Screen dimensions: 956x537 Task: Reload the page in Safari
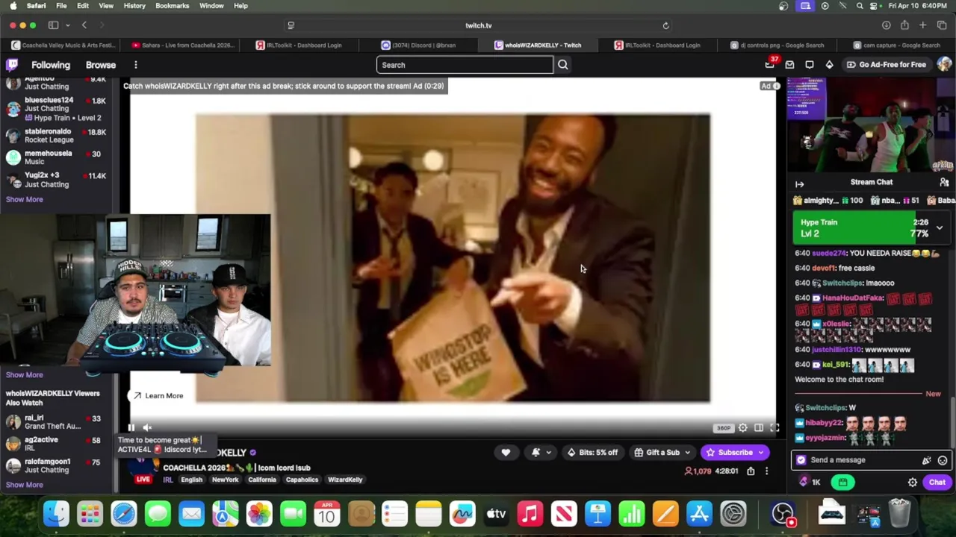[x=665, y=25]
